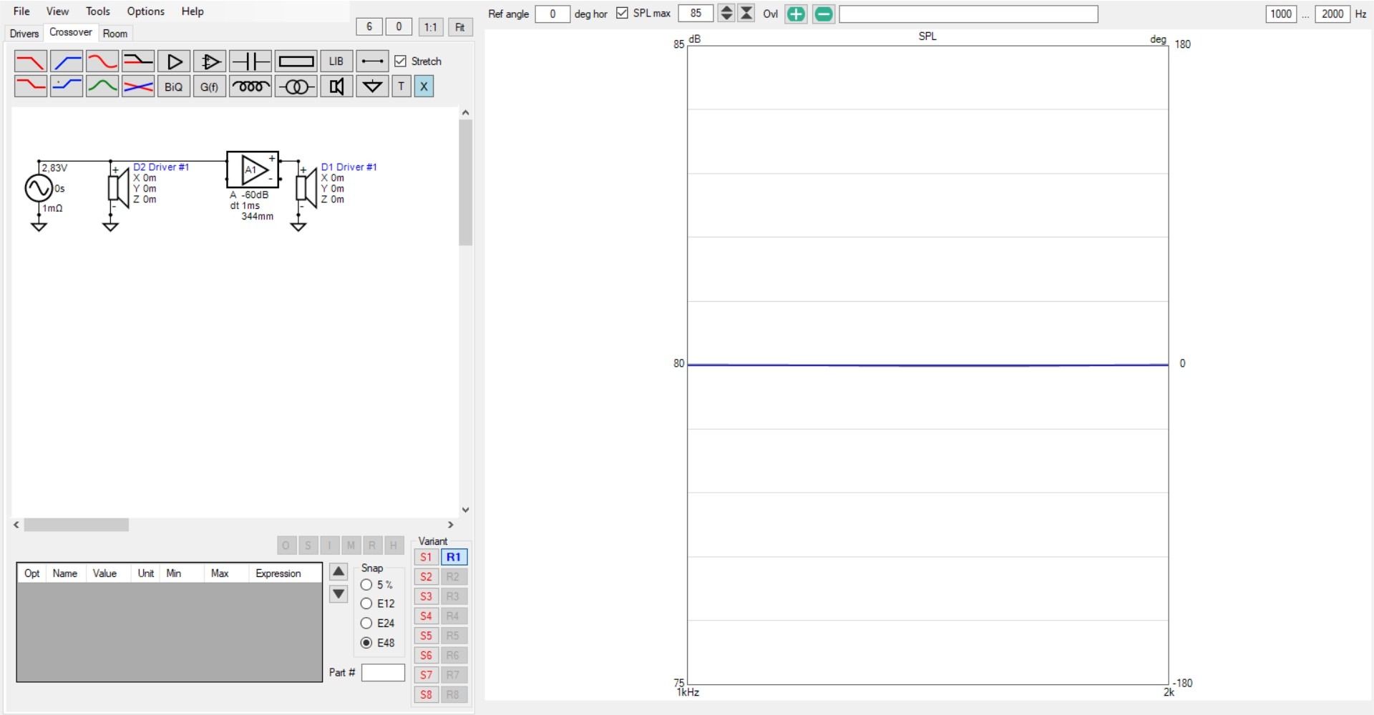The width and height of the screenshot is (1374, 715).
Task: Click the schematic vertical scrollbar thumb
Action: pos(466,182)
